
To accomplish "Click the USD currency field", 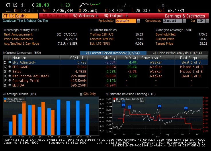I will click(201, 21).
